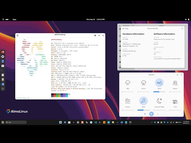Toggle the Wind sound in Blanket
This screenshot has height=143, width=191.
[x=159, y=83]
